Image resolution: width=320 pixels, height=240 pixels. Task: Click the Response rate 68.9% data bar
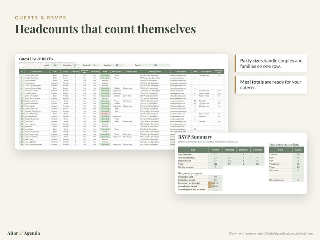coord(215,183)
